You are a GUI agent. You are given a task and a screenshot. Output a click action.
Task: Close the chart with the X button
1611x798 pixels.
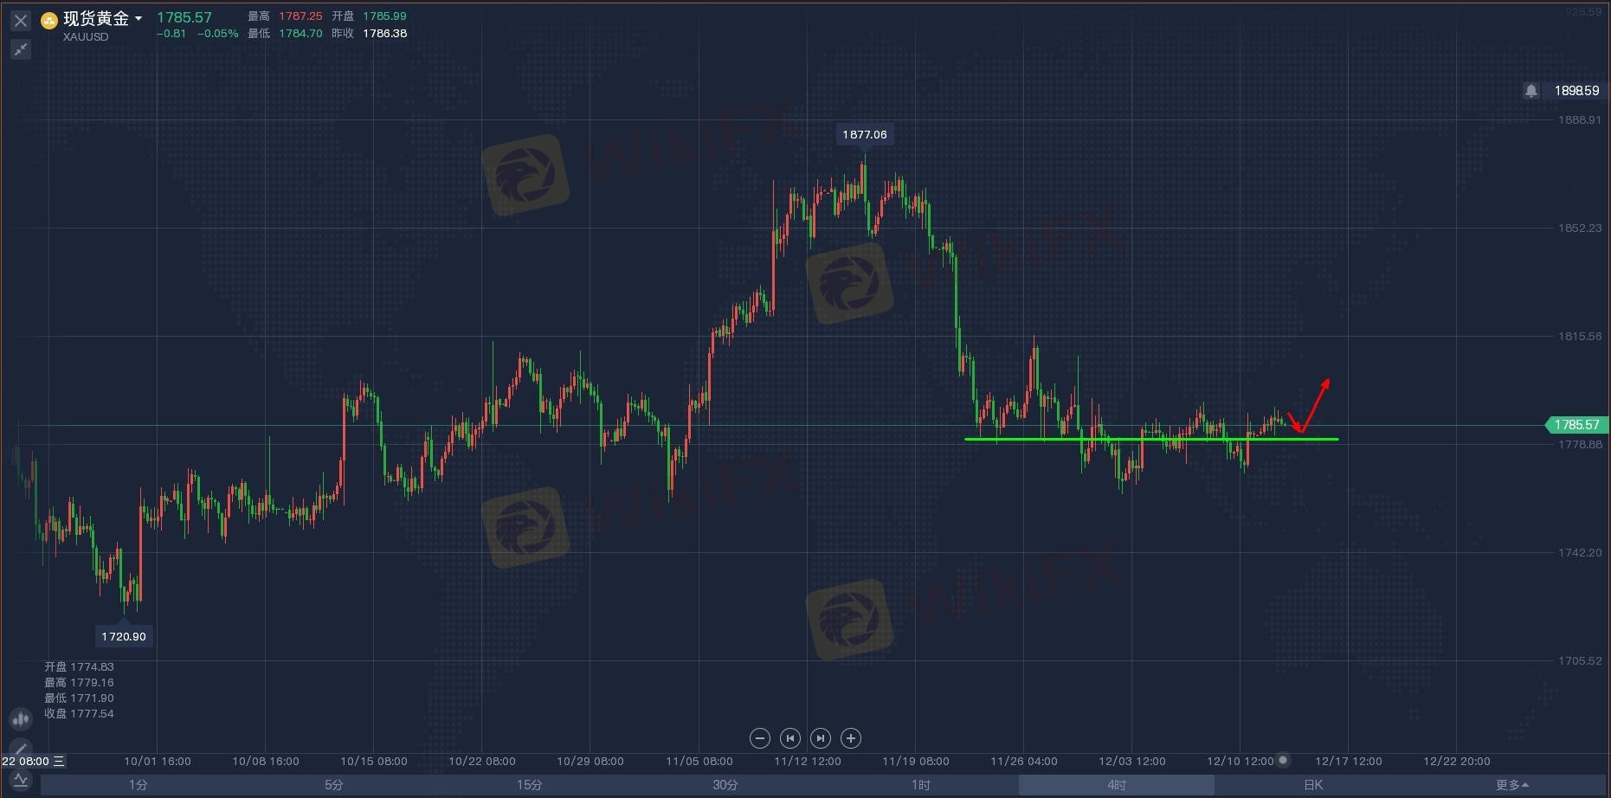(x=21, y=20)
